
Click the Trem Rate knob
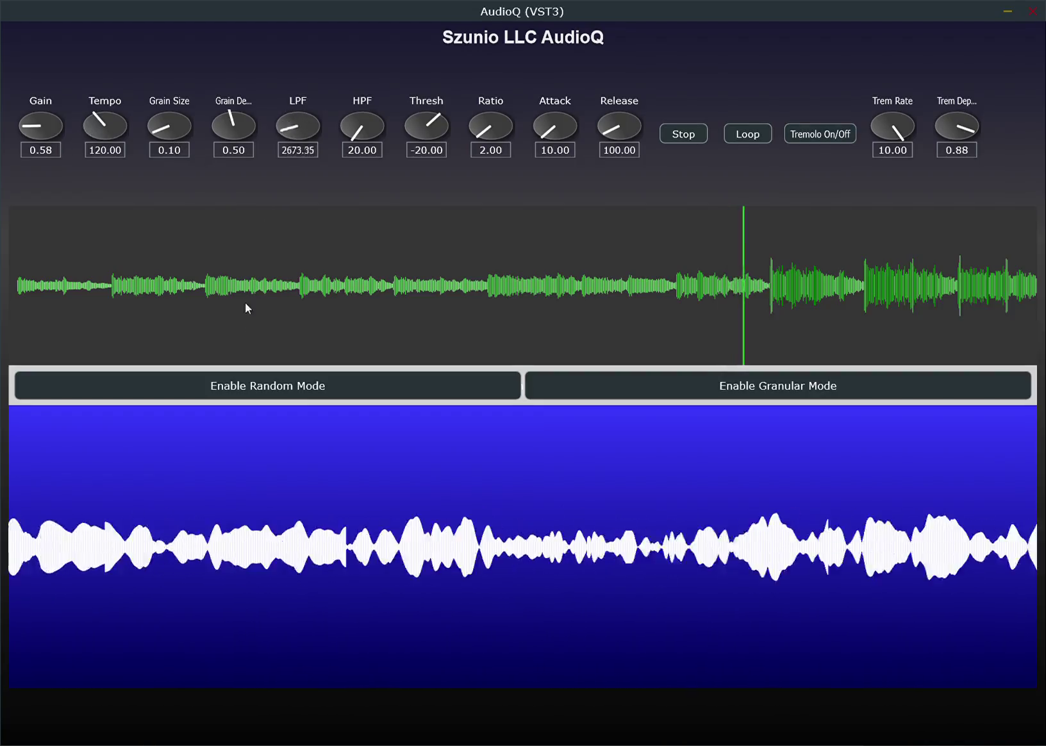click(x=892, y=126)
